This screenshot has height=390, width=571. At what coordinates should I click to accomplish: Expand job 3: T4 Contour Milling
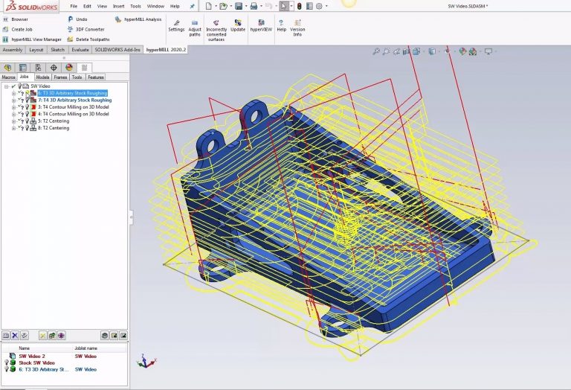(13, 107)
